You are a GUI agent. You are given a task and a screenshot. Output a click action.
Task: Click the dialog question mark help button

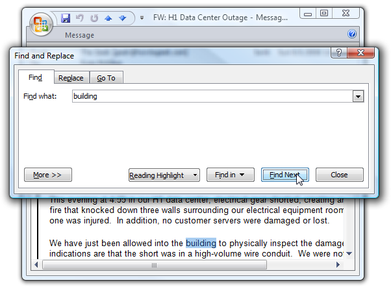(339, 53)
